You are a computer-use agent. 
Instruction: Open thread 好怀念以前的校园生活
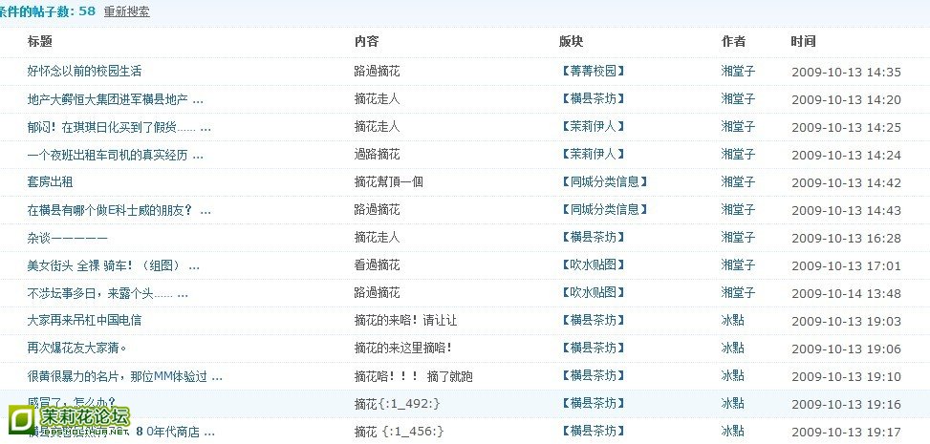[84, 71]
